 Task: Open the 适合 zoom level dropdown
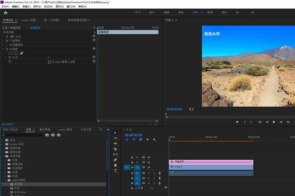196,109
